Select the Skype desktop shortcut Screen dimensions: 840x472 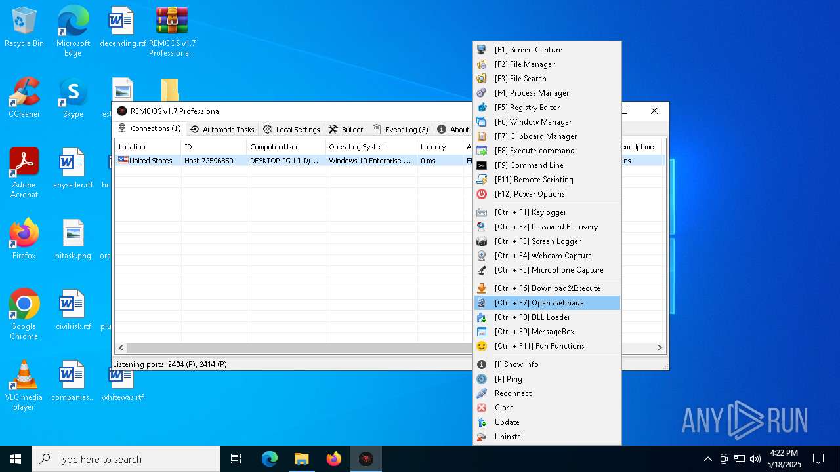click(x=73, y=98)
